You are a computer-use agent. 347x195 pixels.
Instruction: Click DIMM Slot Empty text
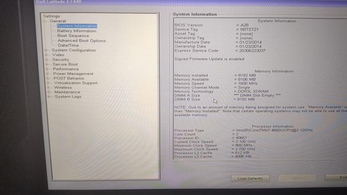click(x=257, y=95)
